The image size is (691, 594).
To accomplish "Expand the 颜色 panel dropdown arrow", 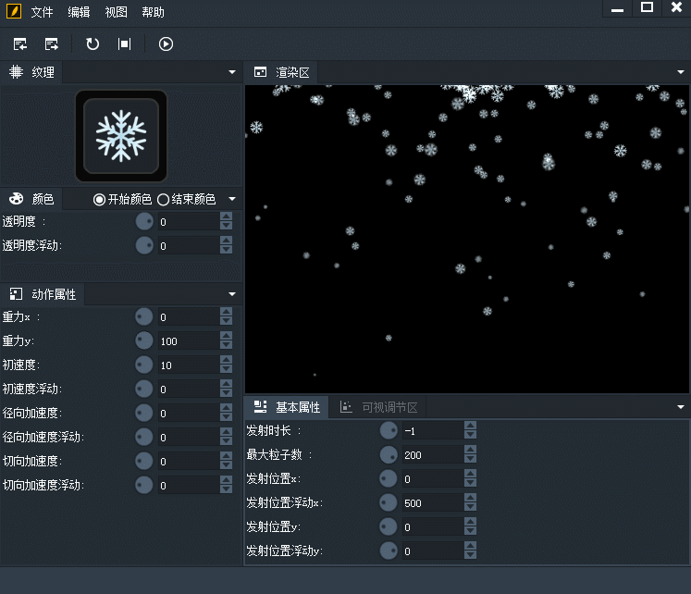I will click(x=232, y=199).
